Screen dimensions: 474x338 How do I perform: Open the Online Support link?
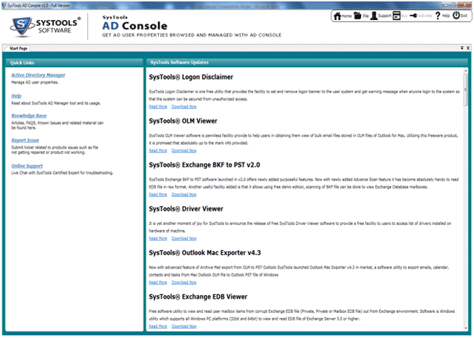click(27, 166)
